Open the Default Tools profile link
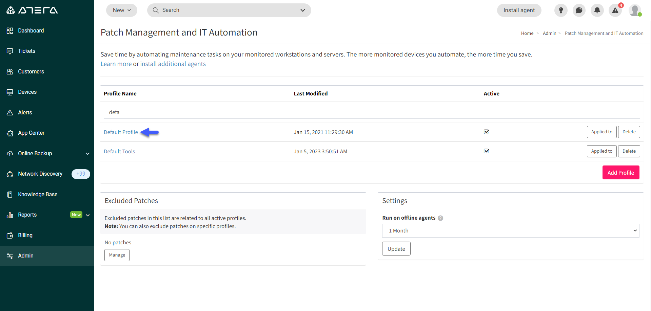 119,152
